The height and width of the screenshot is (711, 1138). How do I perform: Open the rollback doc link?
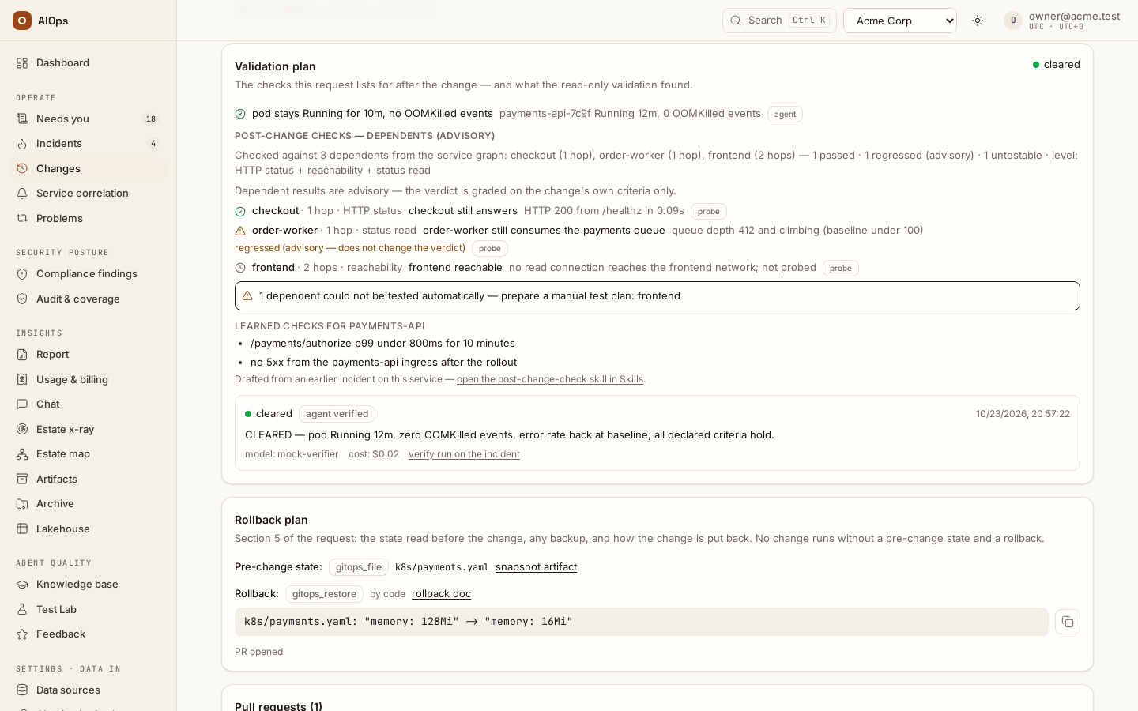tap(441, 594)
